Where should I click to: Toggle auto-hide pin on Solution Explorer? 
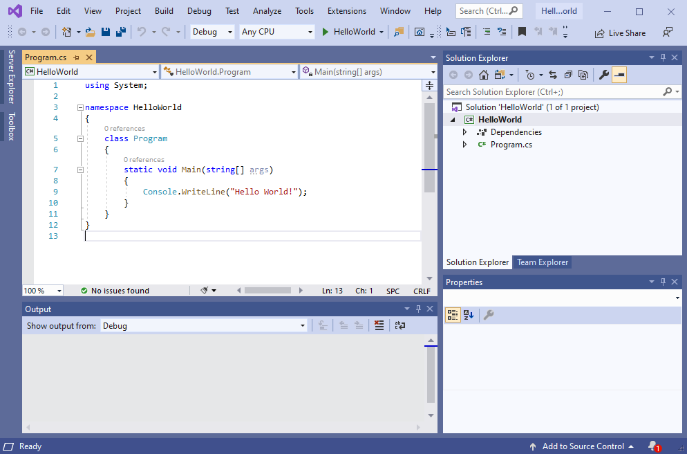(x=663, y=57)
